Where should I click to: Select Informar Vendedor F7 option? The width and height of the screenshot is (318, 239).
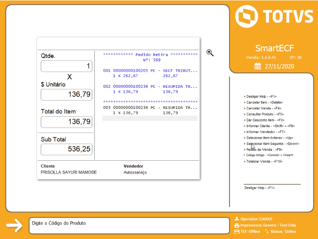264,132
